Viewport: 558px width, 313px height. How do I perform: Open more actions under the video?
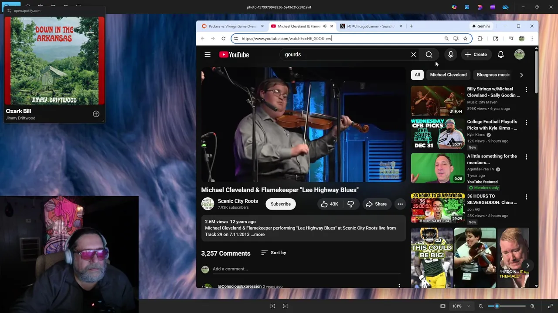pyautogui.click(x=400, y=204)
